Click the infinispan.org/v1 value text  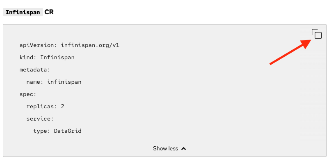pos(90,45)
